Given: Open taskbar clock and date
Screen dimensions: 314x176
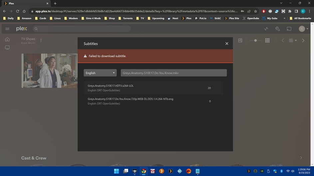Looking at the screenshot, I should pyautogui.click(x=304, y=171).
